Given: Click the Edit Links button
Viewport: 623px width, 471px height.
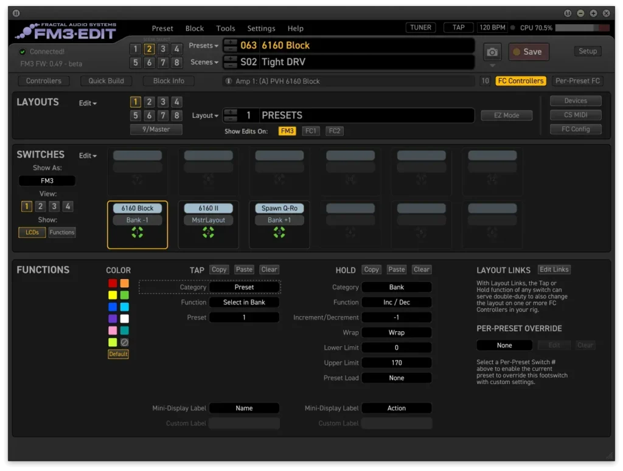Looking at the screenshot, I should tap(554, 269).
